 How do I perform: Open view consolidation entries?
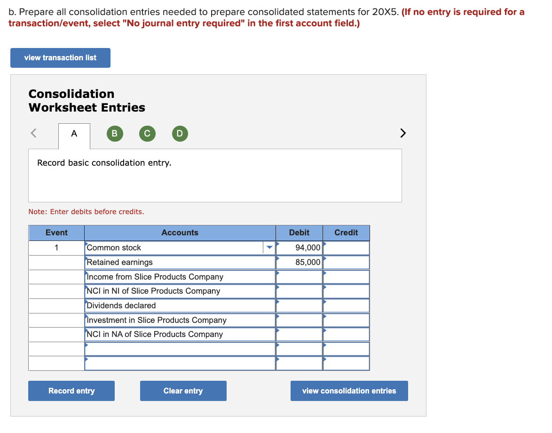click(x=349, y=391)
